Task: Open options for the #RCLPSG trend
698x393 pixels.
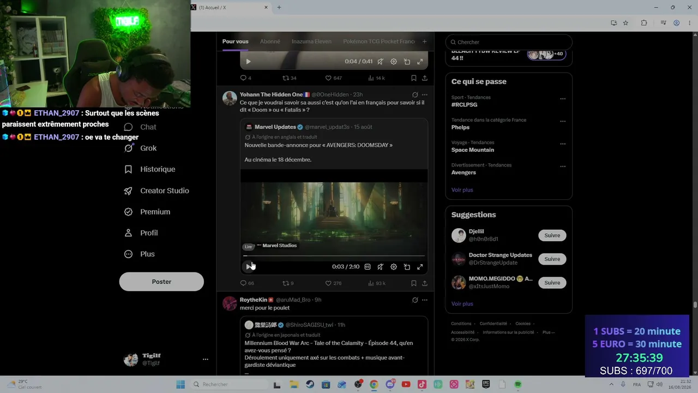Action: [x=563, y=99]
